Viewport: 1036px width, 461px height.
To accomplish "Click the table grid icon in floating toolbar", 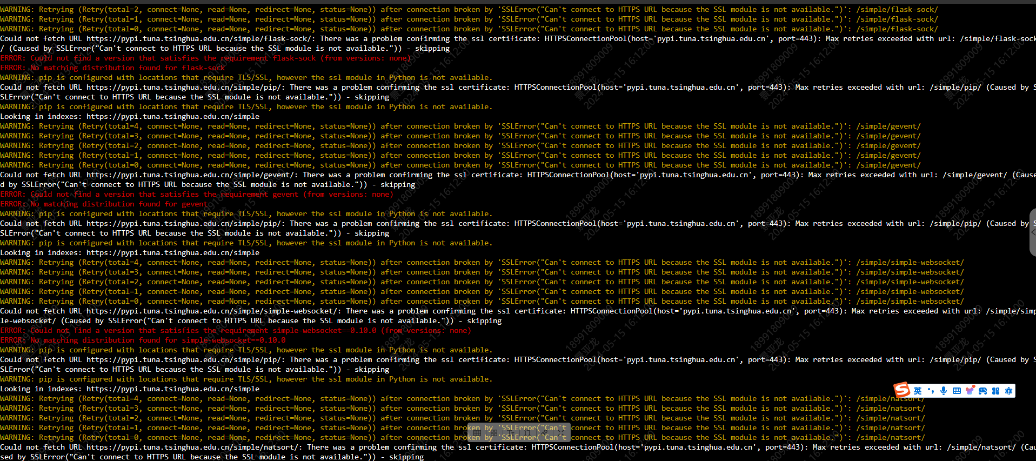I will pos(477,433).
